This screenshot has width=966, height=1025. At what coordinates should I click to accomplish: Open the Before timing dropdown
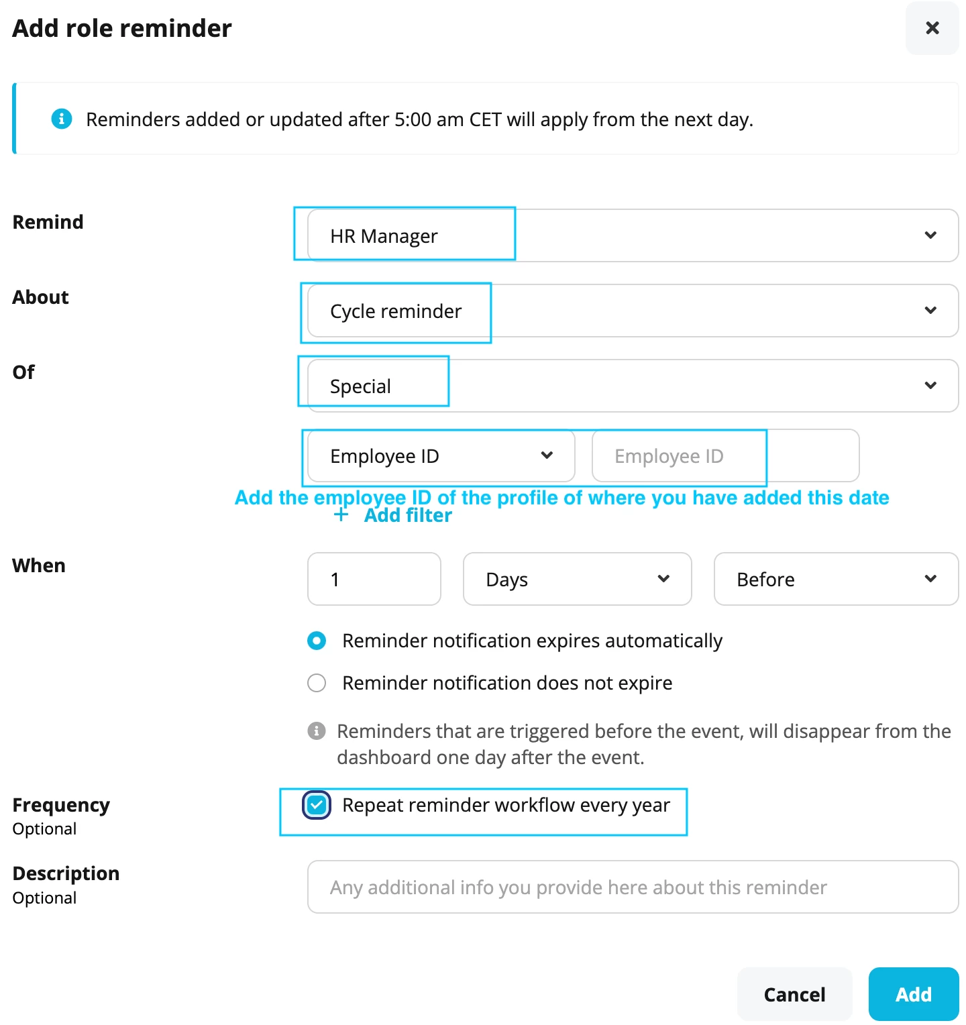[836, 579]
